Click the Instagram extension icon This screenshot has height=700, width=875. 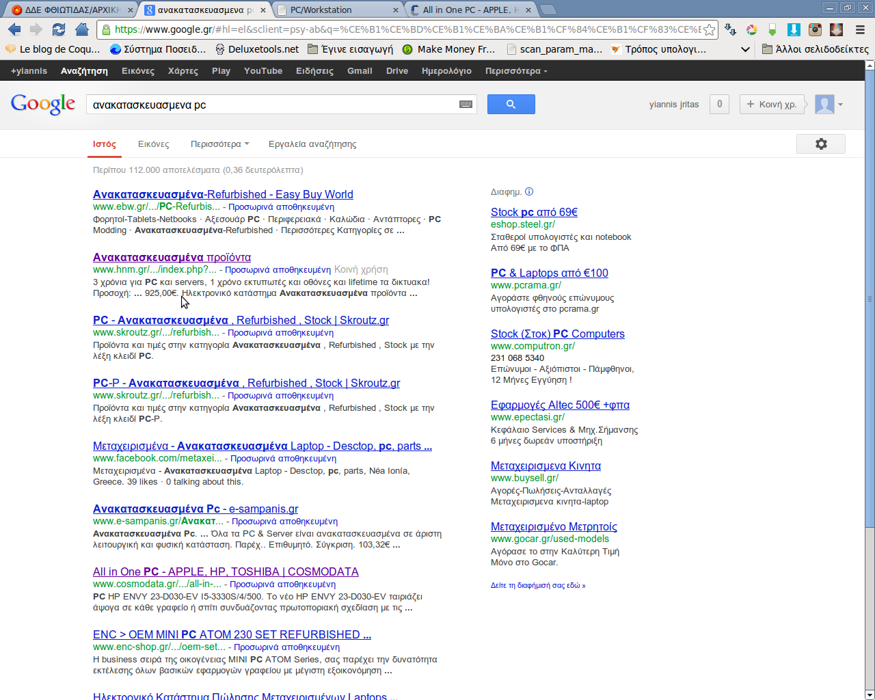815,29
